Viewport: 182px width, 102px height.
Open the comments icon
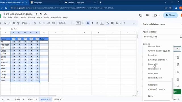coord(148,15)
